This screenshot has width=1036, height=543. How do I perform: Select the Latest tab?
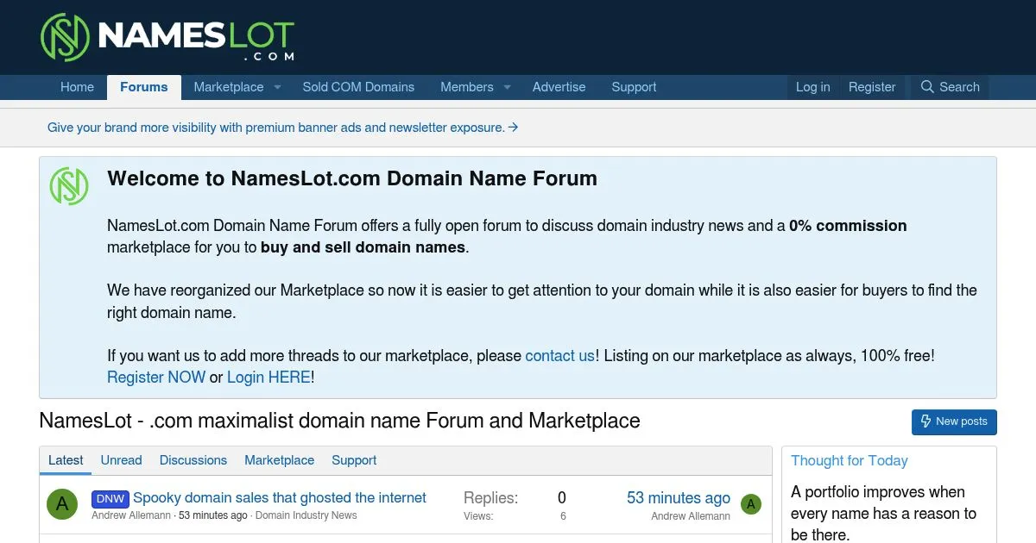[66, 460]
